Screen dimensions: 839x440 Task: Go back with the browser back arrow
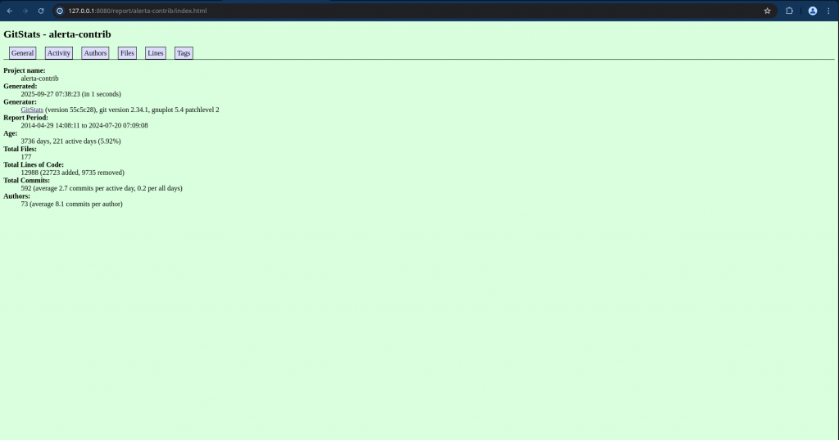[10, 11]
